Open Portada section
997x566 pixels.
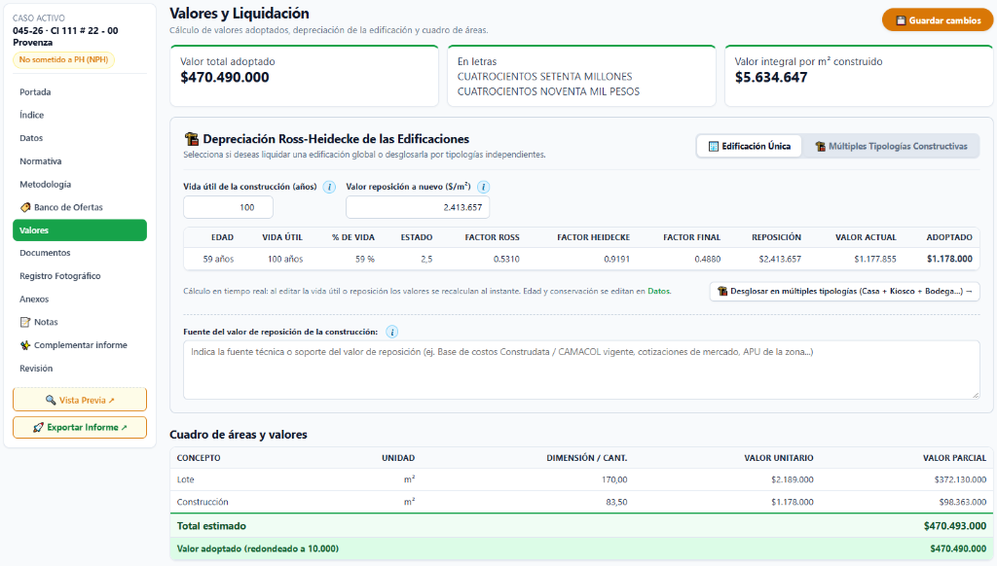pos(80,92)
